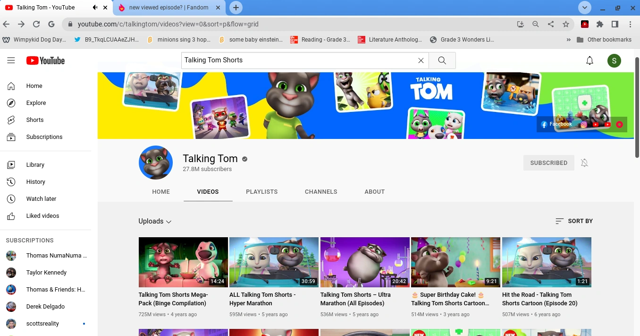This screenshot has width=640, height=336.
Task: Open the CHANNELS tab
Action: click(x=321, y=191)
